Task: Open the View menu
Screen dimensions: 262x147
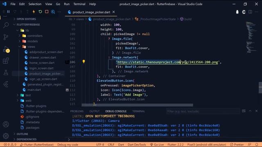Action: coord(48,4)
